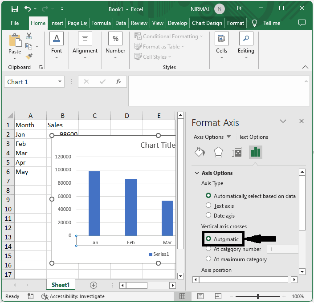The height and width of the screenshot is (303, 314).
Task: Click the Paste clipboard icon
Action: 15,40
